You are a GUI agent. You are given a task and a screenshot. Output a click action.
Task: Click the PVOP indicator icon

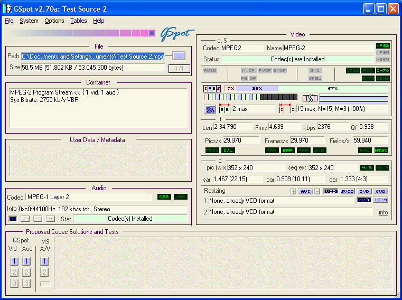[265, 71]
